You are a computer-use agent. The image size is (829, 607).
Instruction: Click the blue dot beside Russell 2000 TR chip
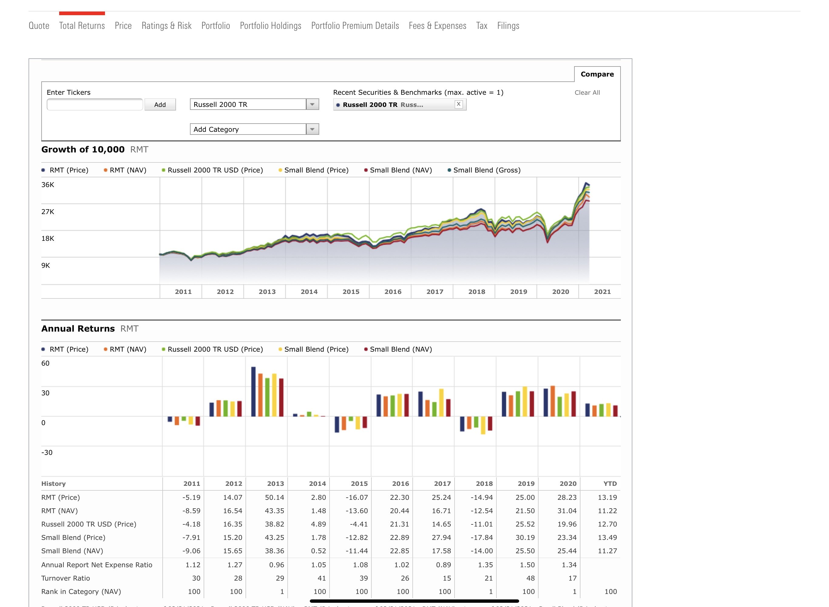(338, 105)
